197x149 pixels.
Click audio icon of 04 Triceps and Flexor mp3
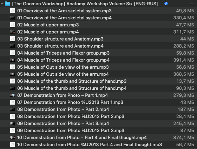tap(13, 53)
